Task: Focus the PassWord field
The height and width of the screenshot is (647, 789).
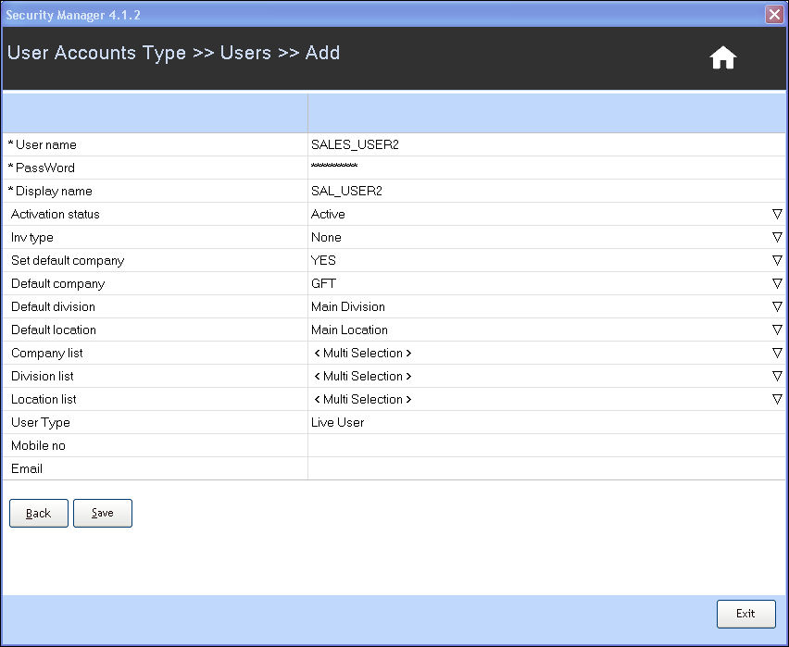Action: pyautogui.click(x=546, y=168)
